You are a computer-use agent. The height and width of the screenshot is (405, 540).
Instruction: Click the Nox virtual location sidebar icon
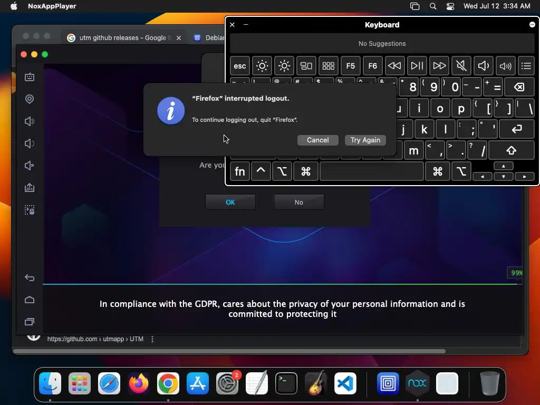click(30, 99)
